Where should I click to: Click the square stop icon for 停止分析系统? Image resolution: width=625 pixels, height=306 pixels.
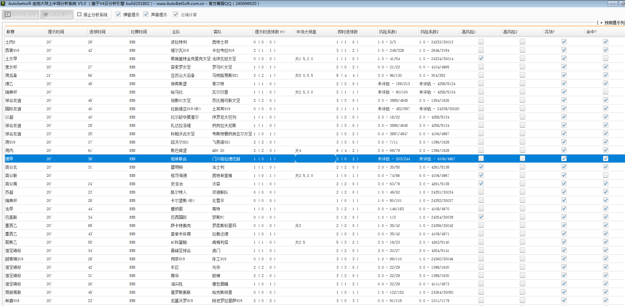[79, 14]
